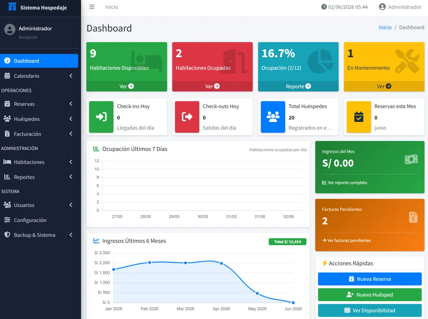The height and width of the screenshot is (319, 428).
Task: Click the Sistema Hospedaje building logo icon
Action: click(x=12, y=7)
